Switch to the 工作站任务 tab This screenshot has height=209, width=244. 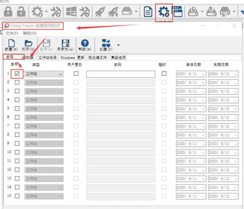pos(48,58)
